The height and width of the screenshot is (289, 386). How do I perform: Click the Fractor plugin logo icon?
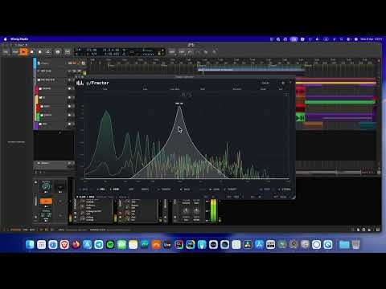click(80, 83)
